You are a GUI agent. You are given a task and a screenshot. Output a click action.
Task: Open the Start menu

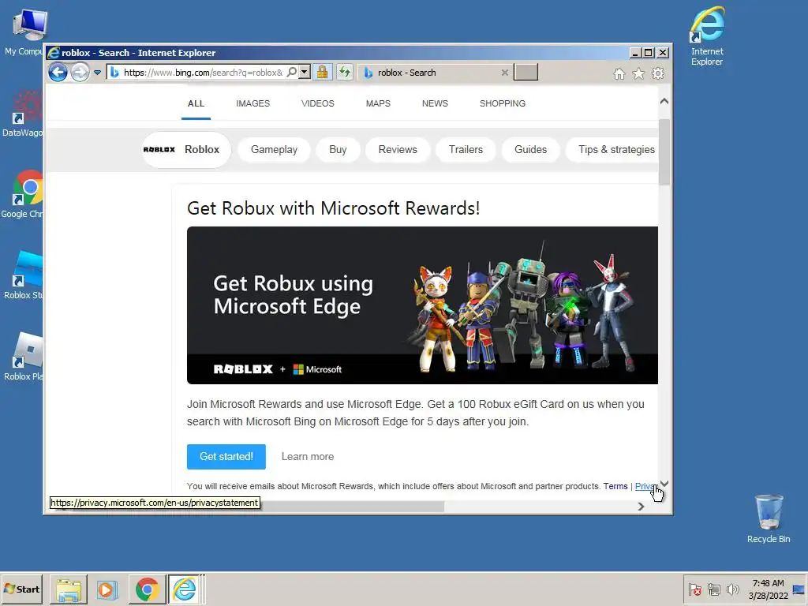[21, 589]
